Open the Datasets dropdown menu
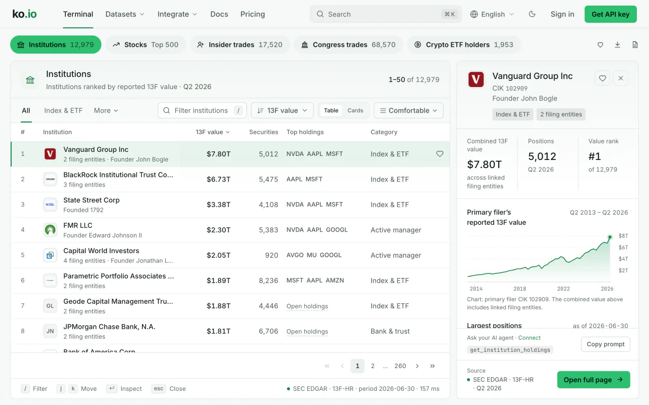 click(x=125, y=14)
